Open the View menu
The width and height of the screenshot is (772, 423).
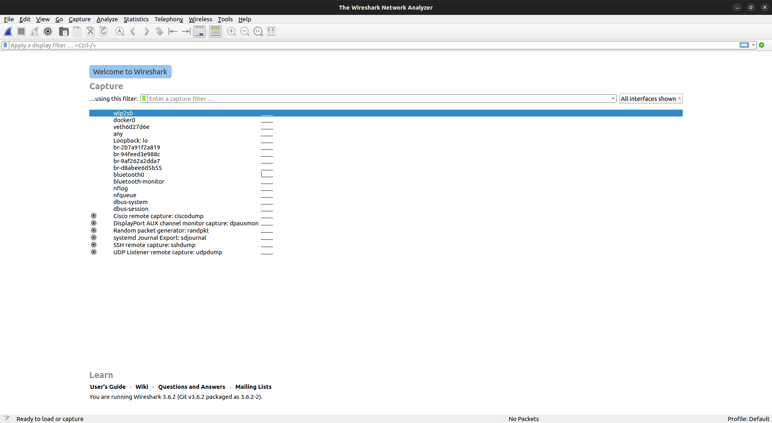[x=43, y=19]
